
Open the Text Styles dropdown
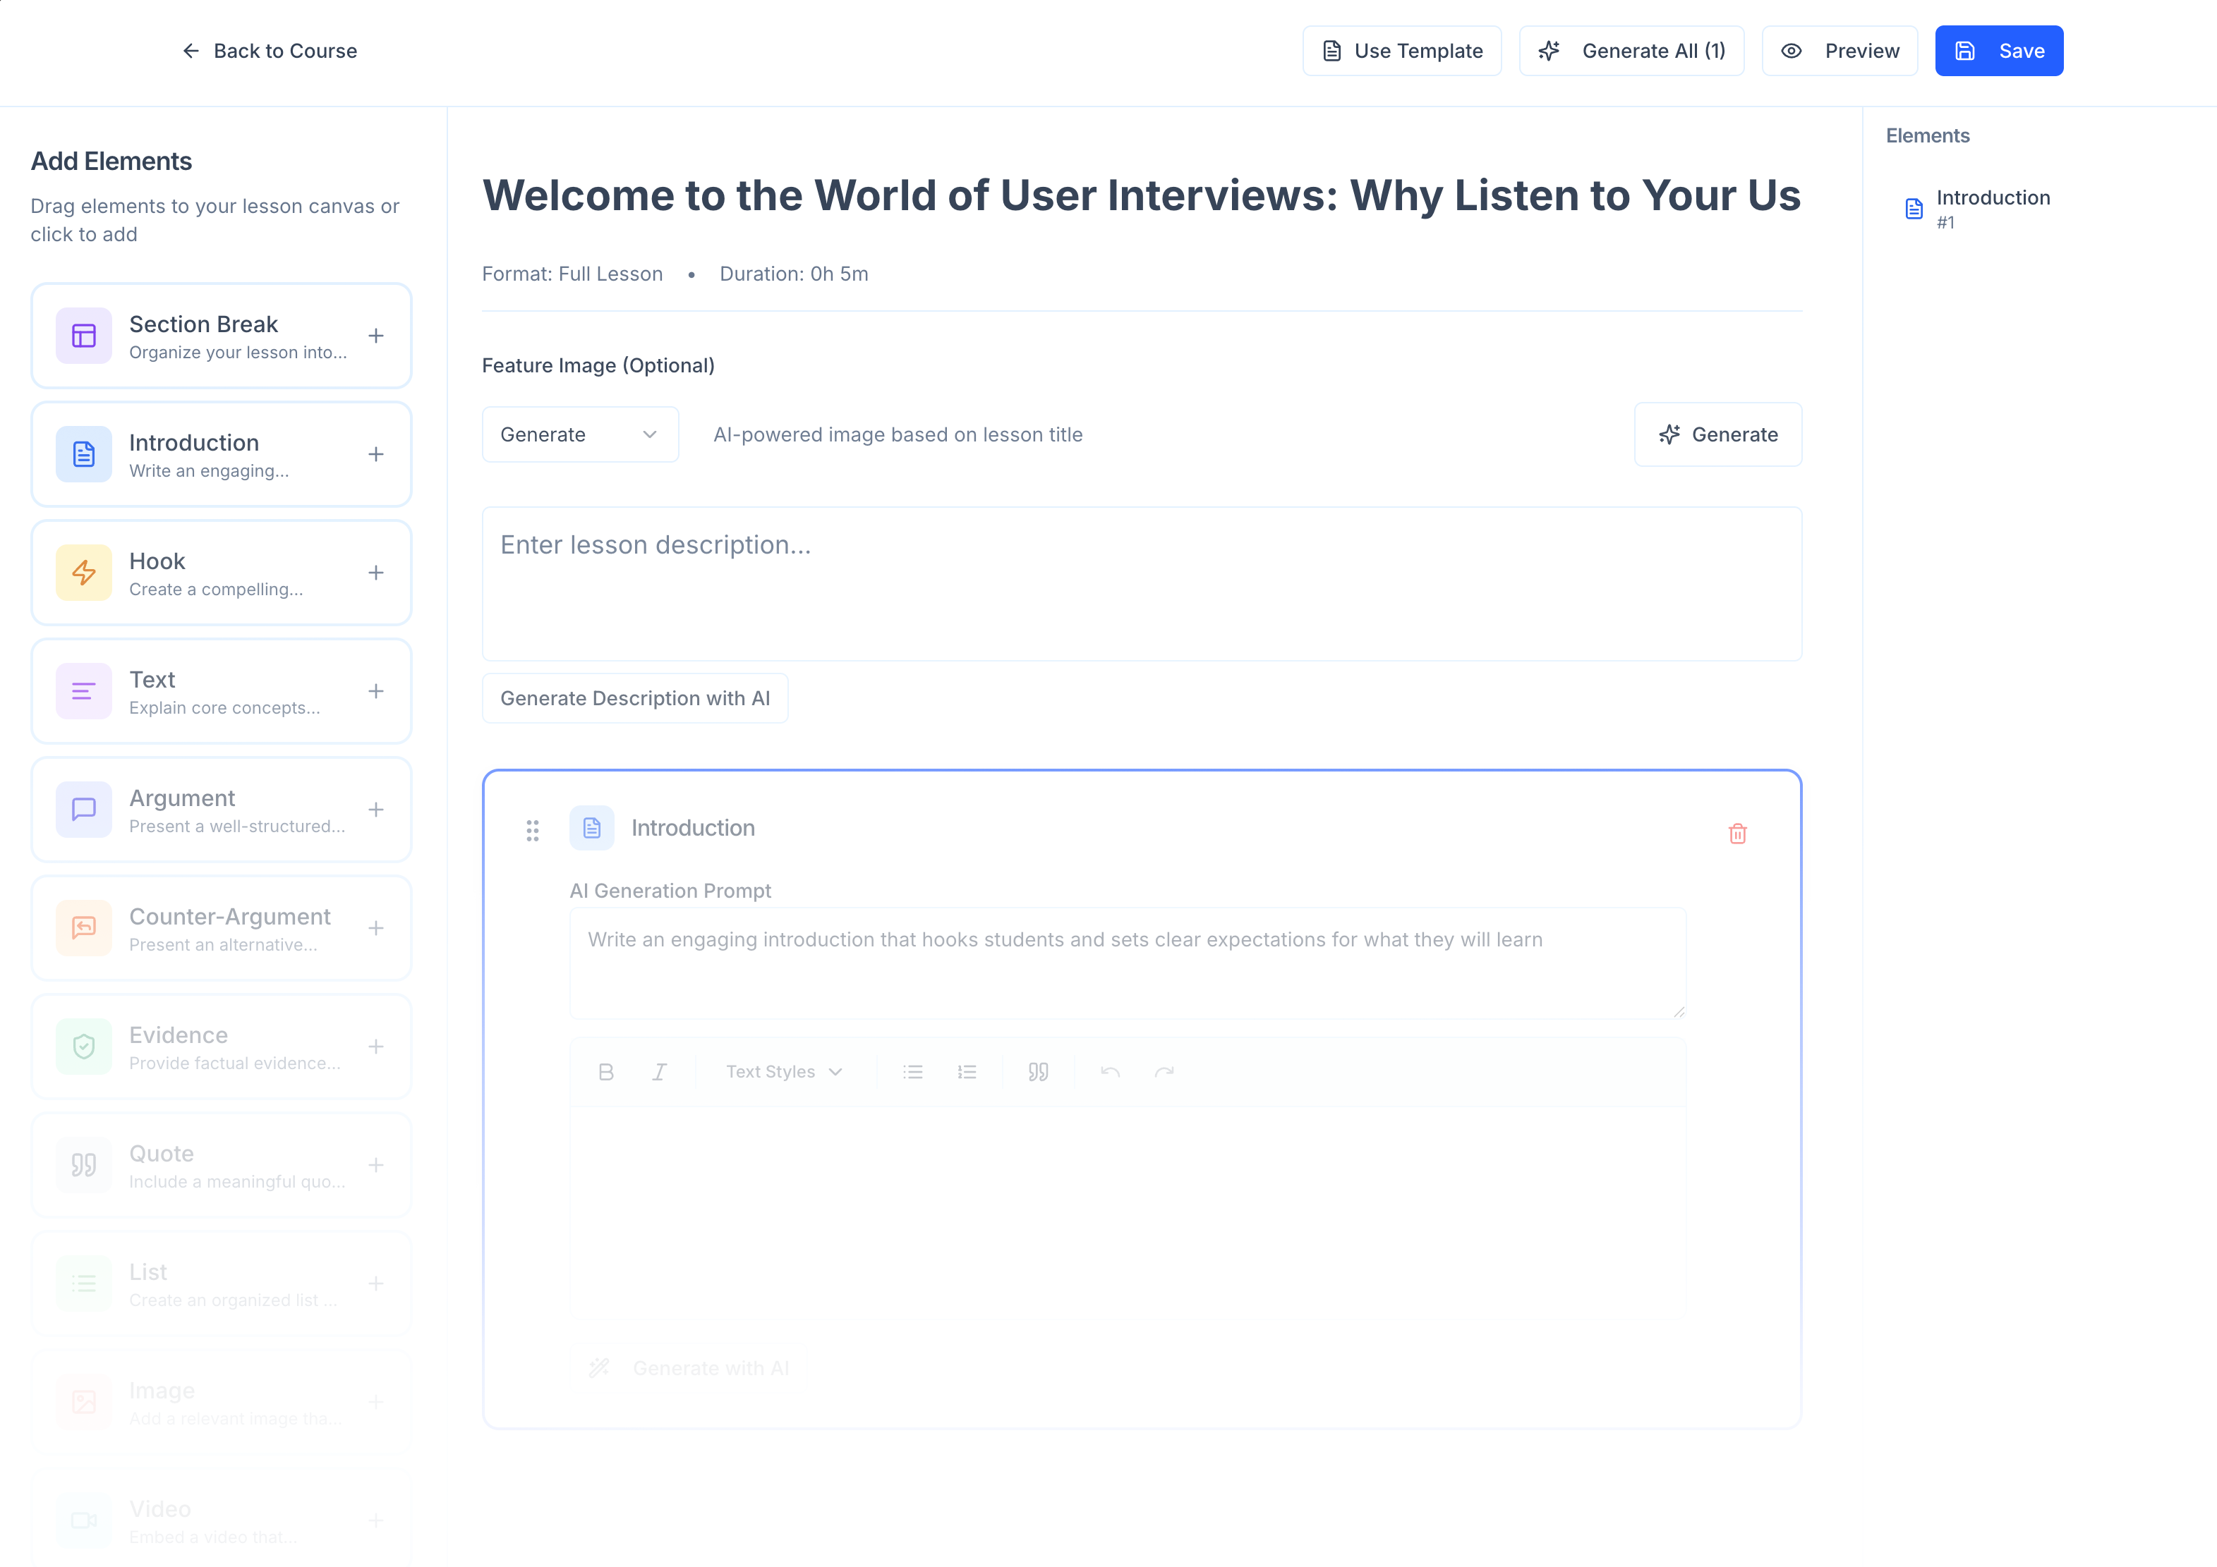point(784,1072)
